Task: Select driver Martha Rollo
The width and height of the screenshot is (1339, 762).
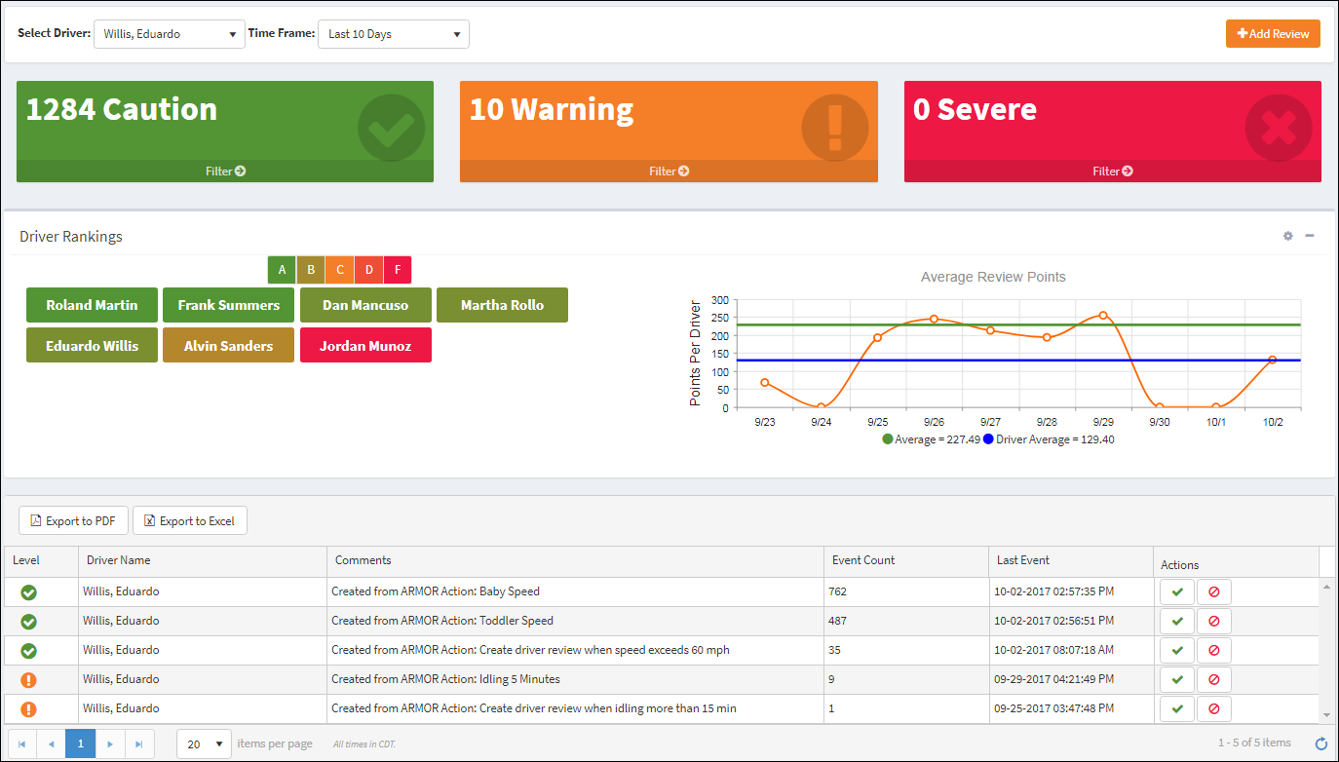Action: pyautogui.click(x=502, y=305)
